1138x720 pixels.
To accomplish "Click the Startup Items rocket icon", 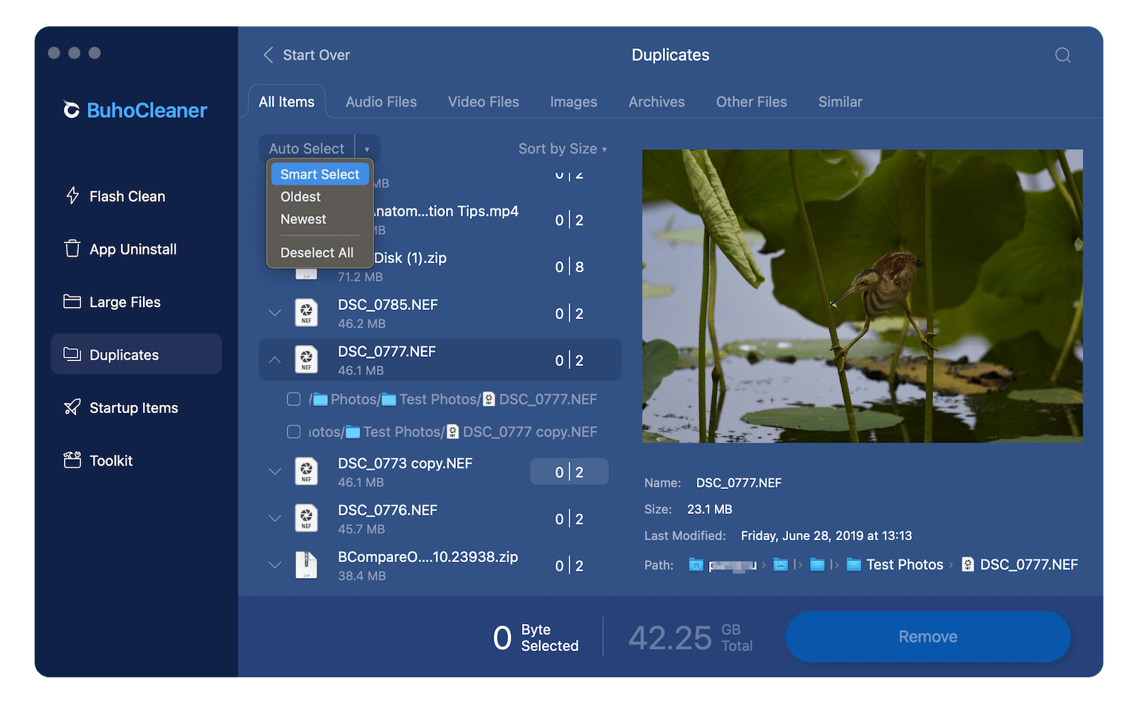I will (72, 407).
